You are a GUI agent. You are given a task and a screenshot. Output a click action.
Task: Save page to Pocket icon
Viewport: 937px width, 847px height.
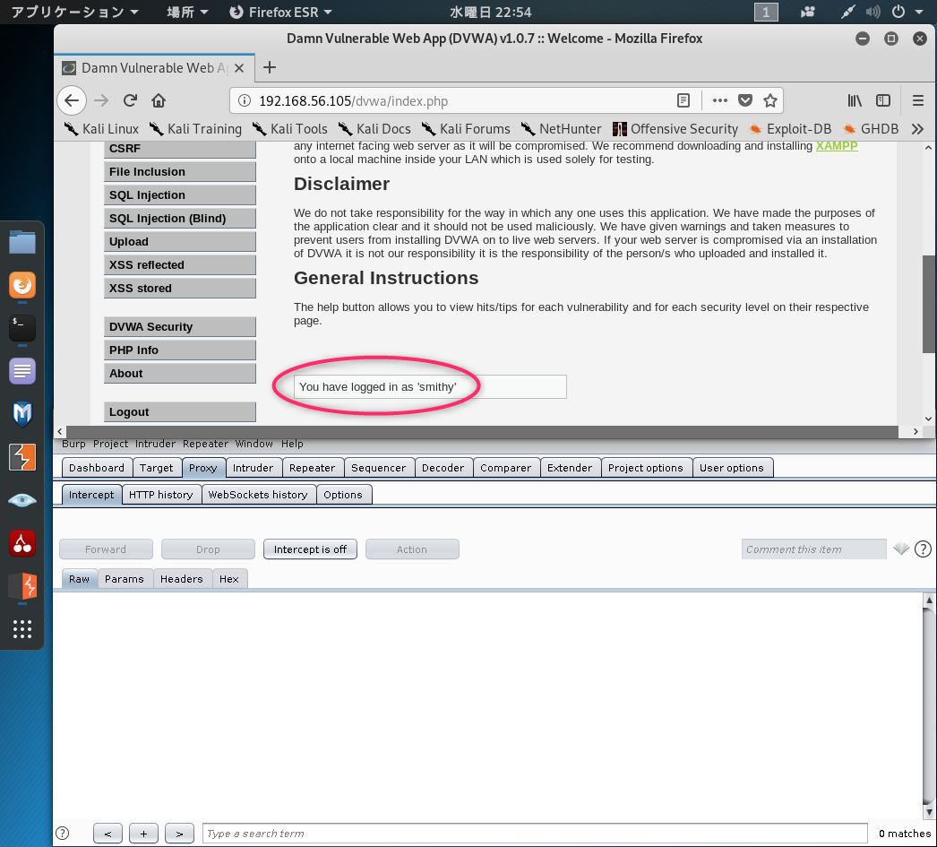[x=745, y=100]
